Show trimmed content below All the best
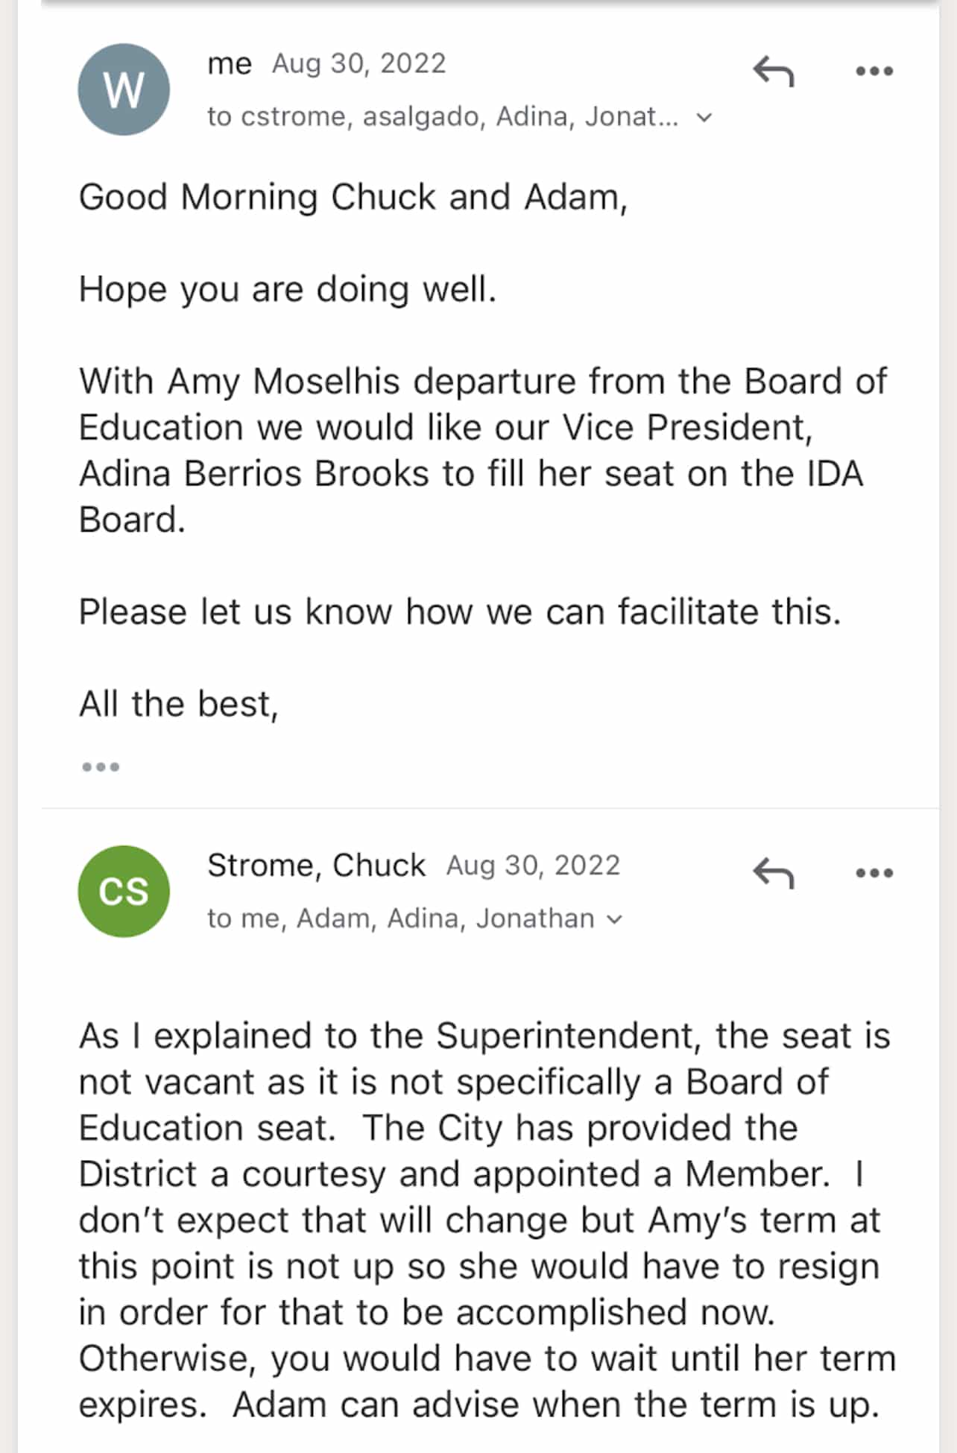The width and height of the screenshot is (957, 1453). click(101, 767)
